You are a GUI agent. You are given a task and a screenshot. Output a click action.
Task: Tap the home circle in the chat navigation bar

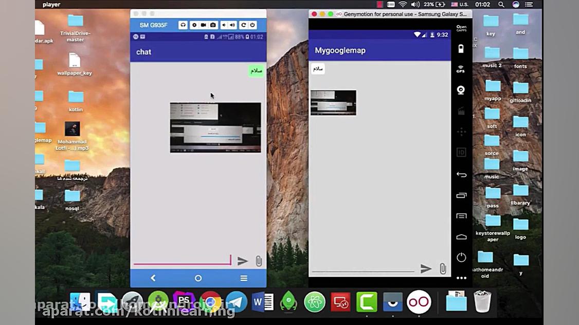click(198, 278)
